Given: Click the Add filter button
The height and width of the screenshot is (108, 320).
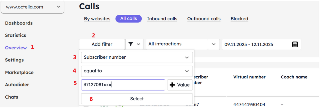Looking at the screenshot, I should tap(102, 44).
